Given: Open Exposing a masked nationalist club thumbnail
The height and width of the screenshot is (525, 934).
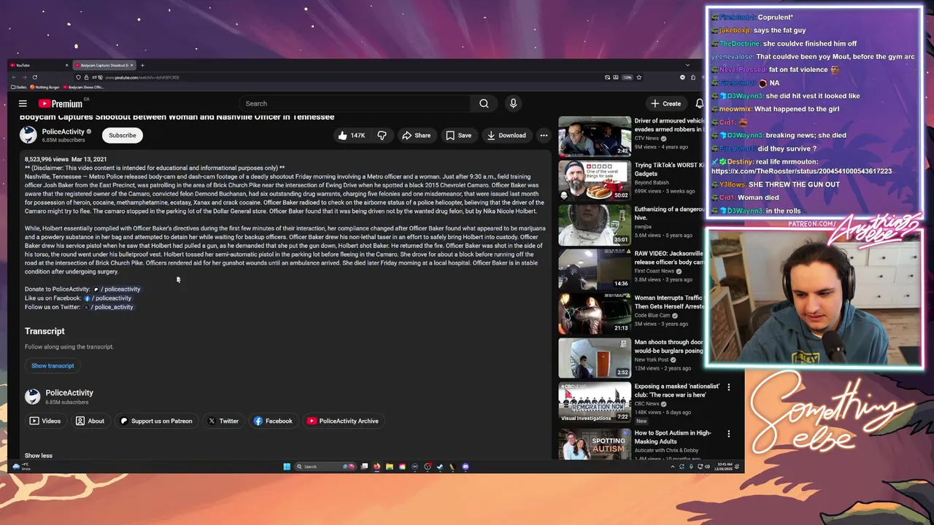Looking at the screenshot, I should coord(595,402).
